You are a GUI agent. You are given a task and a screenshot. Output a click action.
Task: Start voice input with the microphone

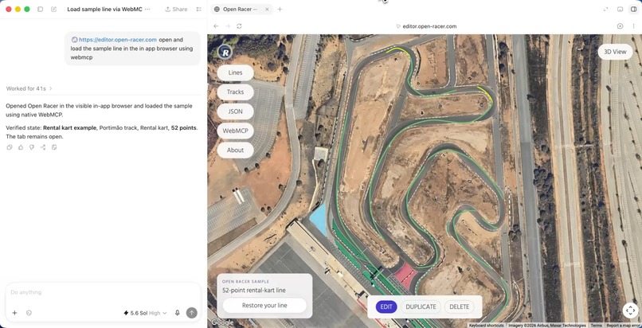click(178, 313)
